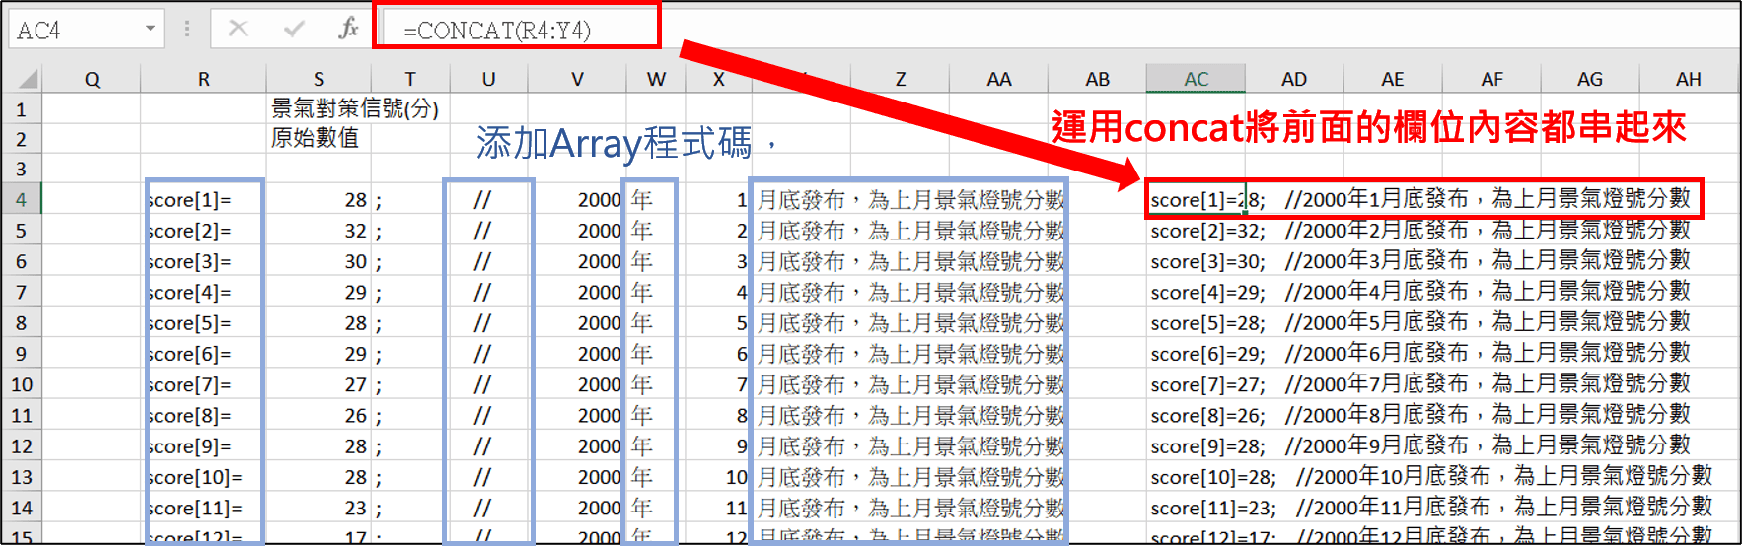
Task: Click cell S2 labeled 原始數值
Action: click(319, 139)
